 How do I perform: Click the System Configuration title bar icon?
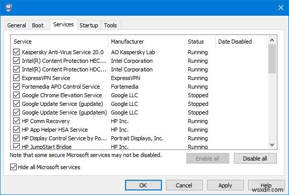coord(8,8)
